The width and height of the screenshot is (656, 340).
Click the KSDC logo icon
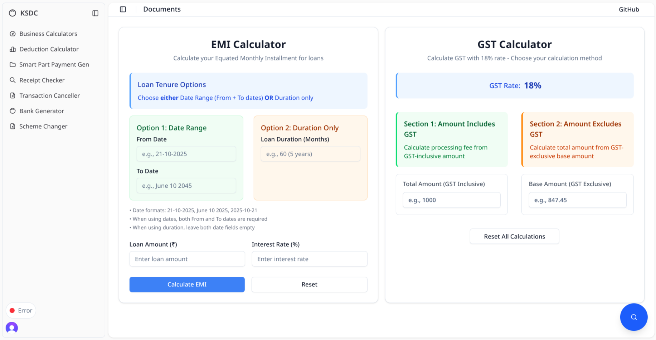(13, 13)
